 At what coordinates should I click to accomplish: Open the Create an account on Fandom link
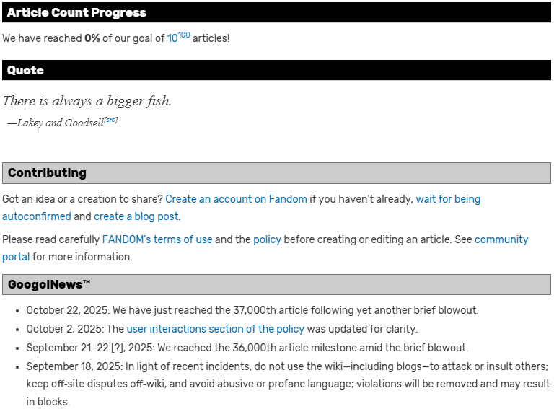tap(236, 199)
